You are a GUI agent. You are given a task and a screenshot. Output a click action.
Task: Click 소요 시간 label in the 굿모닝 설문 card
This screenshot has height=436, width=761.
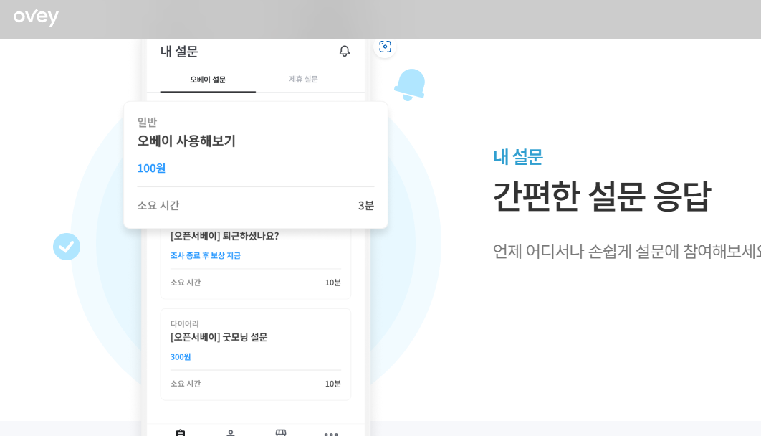pyautogui.click(x=186, y=384)
